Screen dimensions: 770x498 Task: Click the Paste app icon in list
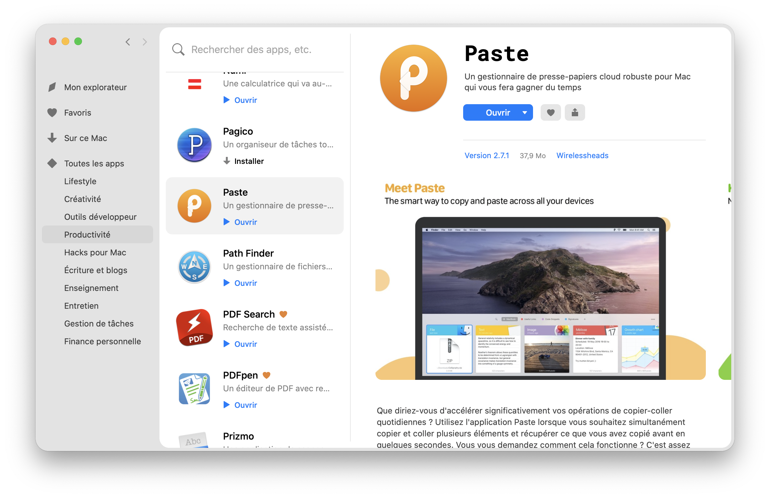194,206
